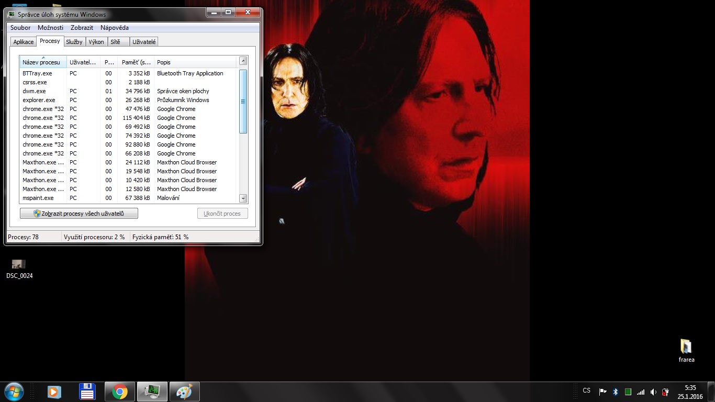
Task: Click the process list scroll down arrow
Action: 243,198
